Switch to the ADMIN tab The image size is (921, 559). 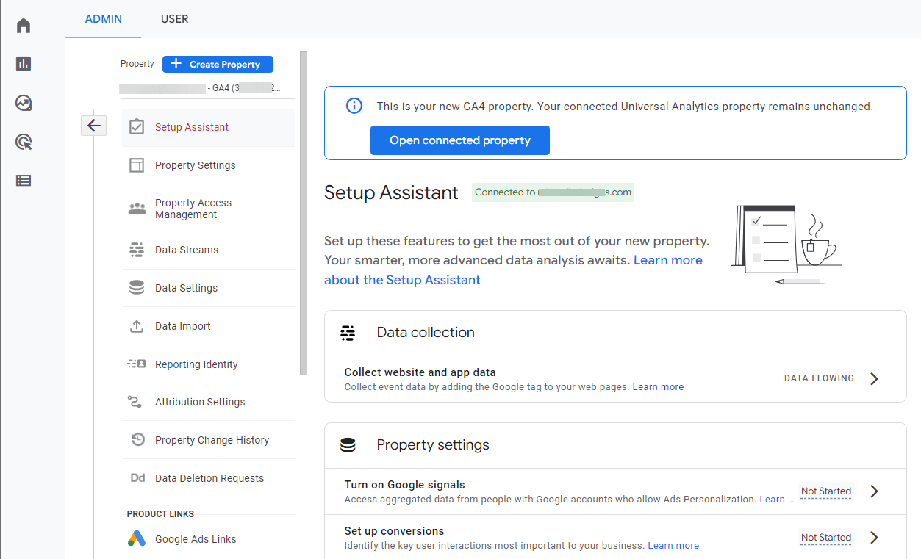point(104,19)
